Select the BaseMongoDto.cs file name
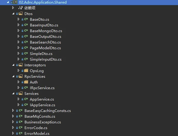 [x=46, y=31]
